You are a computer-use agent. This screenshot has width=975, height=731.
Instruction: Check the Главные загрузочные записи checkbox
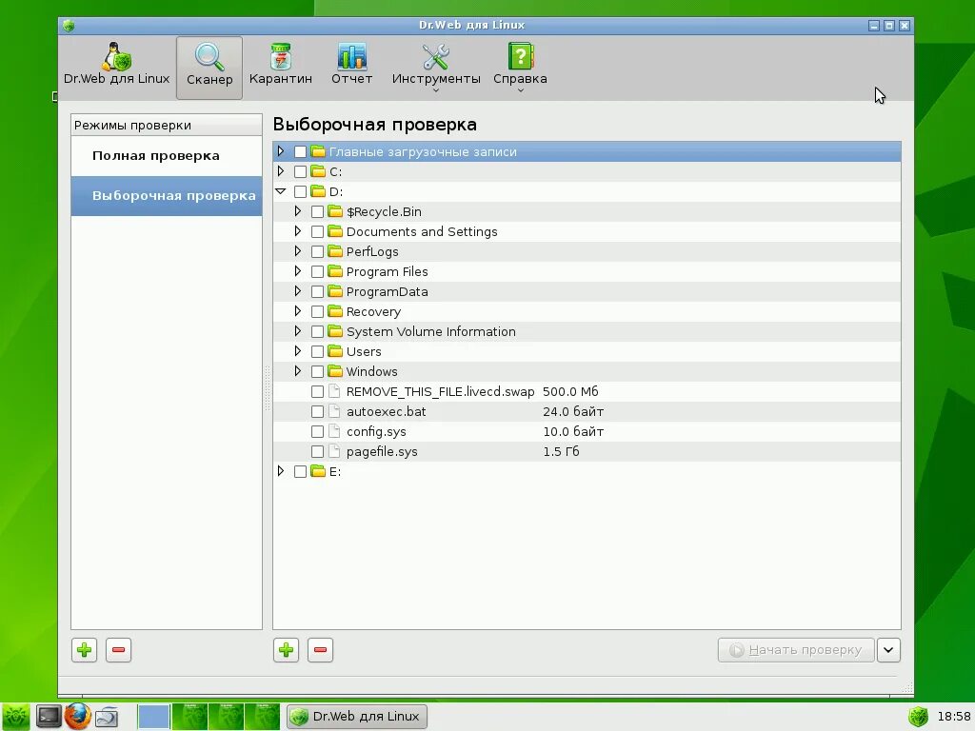[300, 151]
